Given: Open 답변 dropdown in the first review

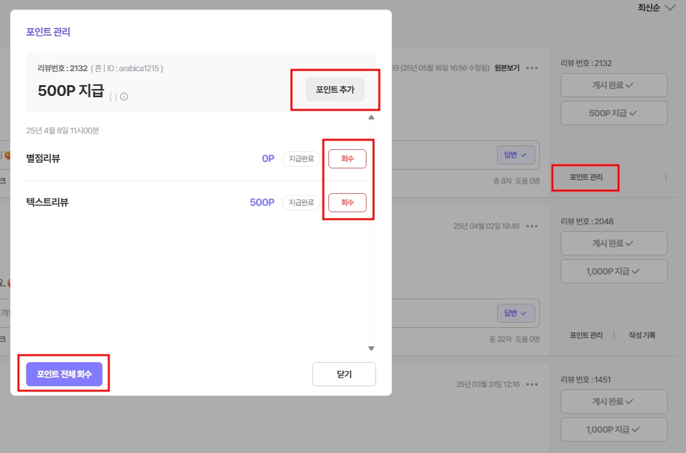Looking at the screenshot, I should click(516, 155).
